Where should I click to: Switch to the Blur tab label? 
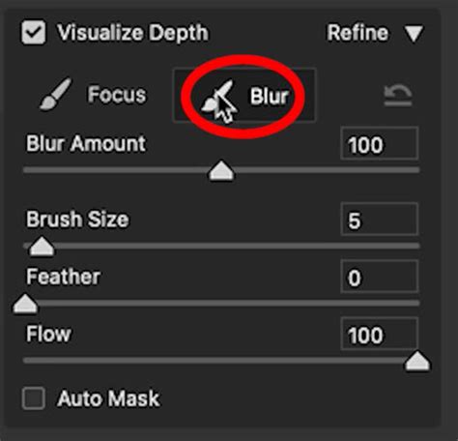[270, 96]
